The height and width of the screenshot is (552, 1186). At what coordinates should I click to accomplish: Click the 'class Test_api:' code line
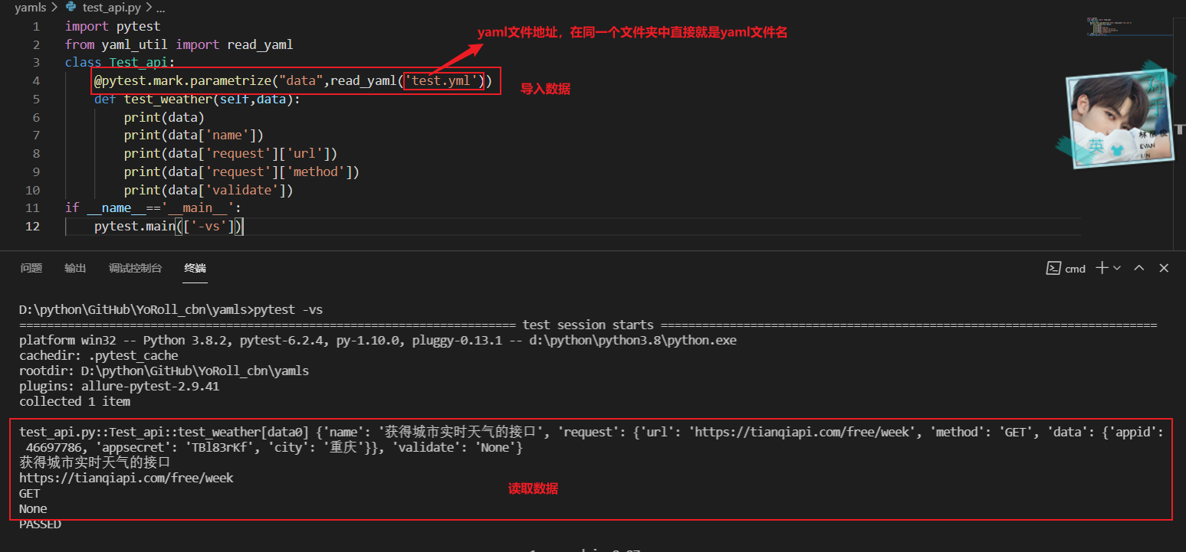[x=120, y=63]
